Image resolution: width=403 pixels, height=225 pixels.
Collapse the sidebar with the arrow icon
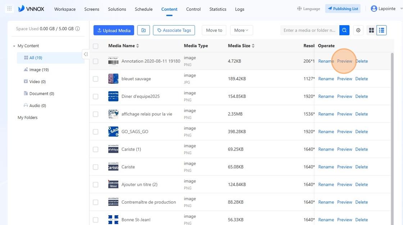(x=86, y=54)
